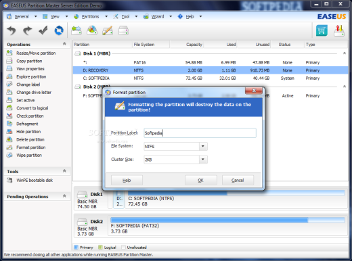Click the Undo arrow in toolbar

click(12, 30)
